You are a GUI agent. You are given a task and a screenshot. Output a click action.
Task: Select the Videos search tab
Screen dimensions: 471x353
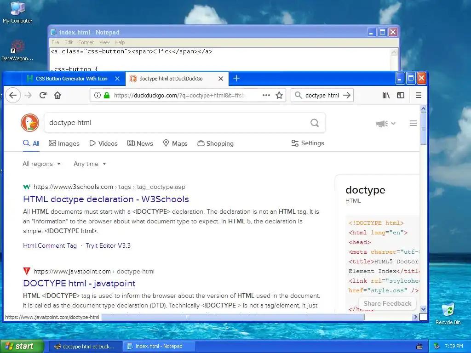tap(103, 143)
